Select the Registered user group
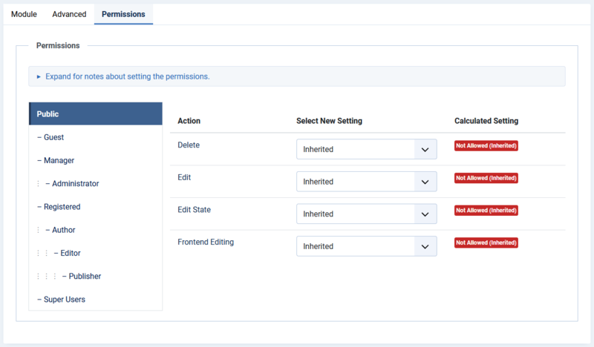 [96, 207]
